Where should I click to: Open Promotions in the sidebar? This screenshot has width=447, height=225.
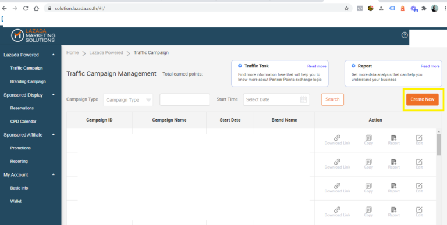pyautogui.click(x=20, y=148)
